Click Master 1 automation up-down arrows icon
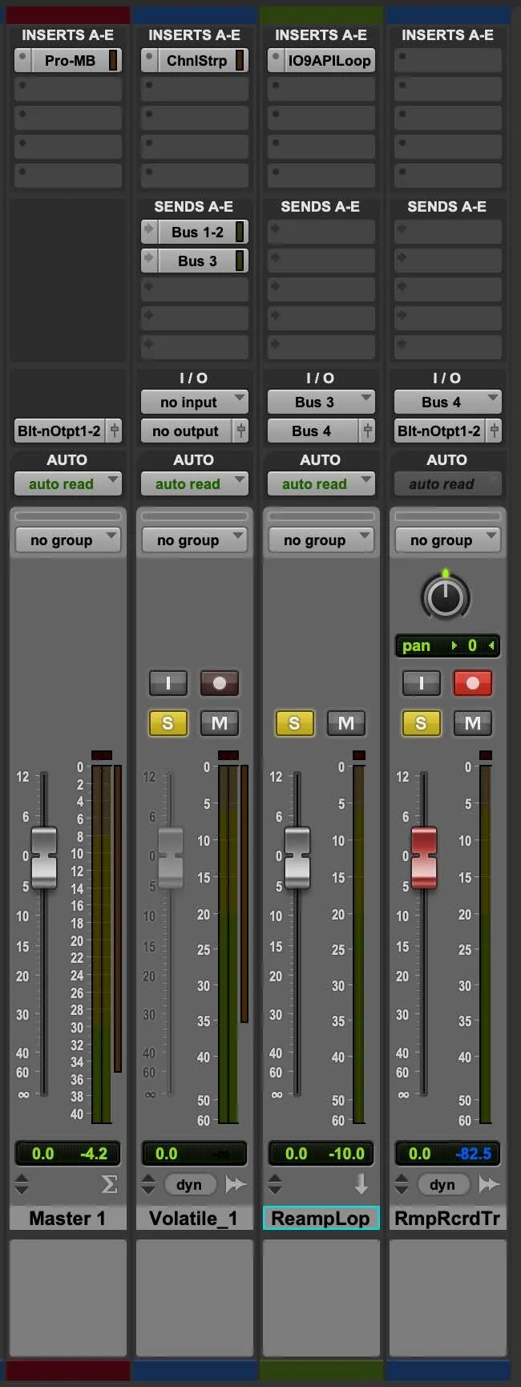 click(22, 1184)
